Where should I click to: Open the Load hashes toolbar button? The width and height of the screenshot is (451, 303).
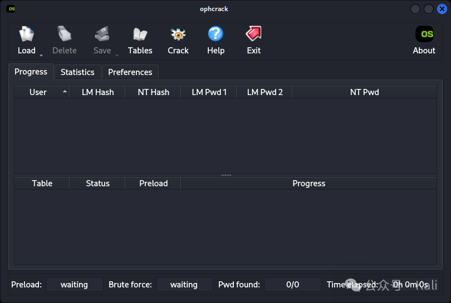pyautogui.click(x=27, y=40)
